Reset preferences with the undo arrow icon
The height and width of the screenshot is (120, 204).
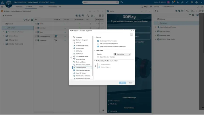point(131,35)
